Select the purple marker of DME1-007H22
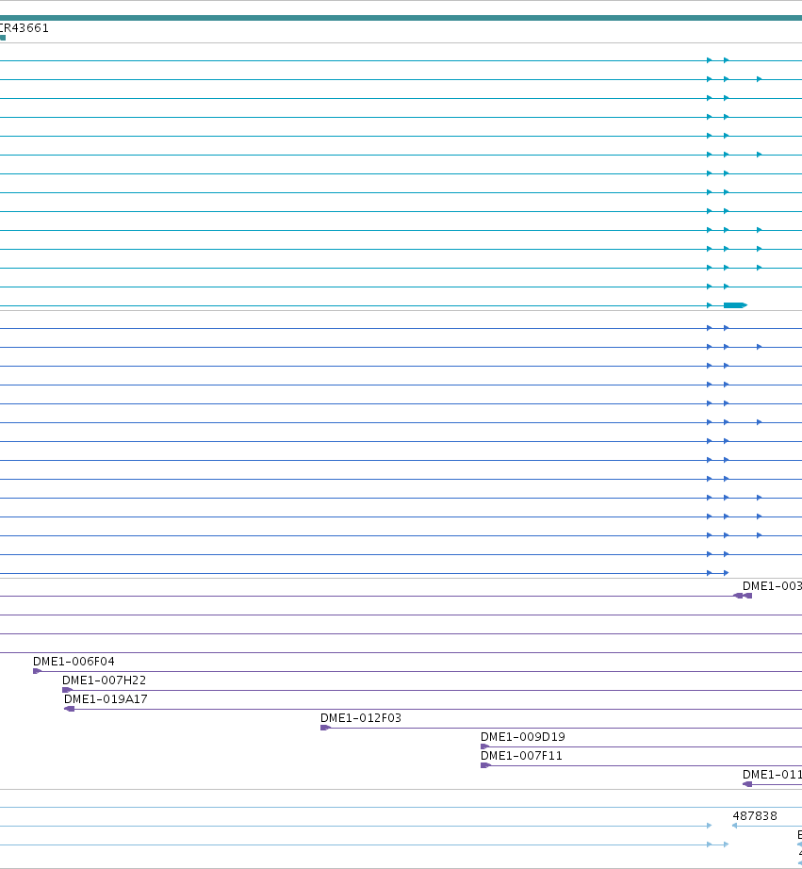Screen dimensions: 802x869 click(x=67, y=690)
